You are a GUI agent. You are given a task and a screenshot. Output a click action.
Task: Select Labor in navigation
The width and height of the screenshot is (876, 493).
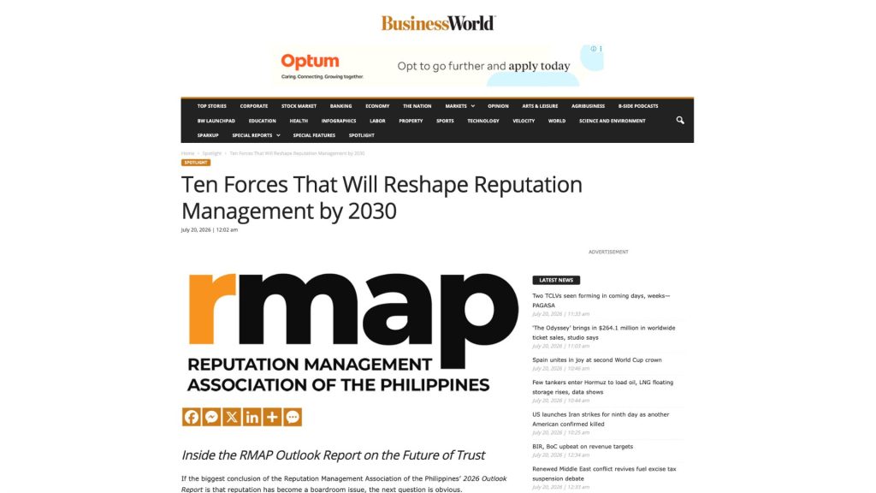pyautogui.click(x=377, y=121)
